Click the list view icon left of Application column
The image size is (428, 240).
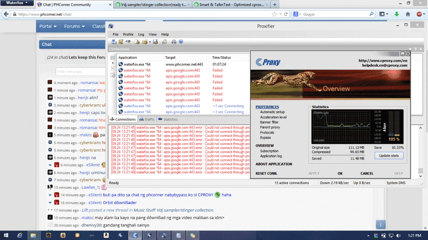[113, 57]
